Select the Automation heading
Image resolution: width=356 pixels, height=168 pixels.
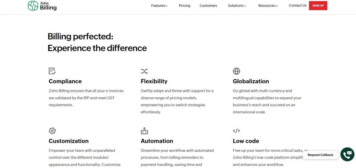point(157,141)
